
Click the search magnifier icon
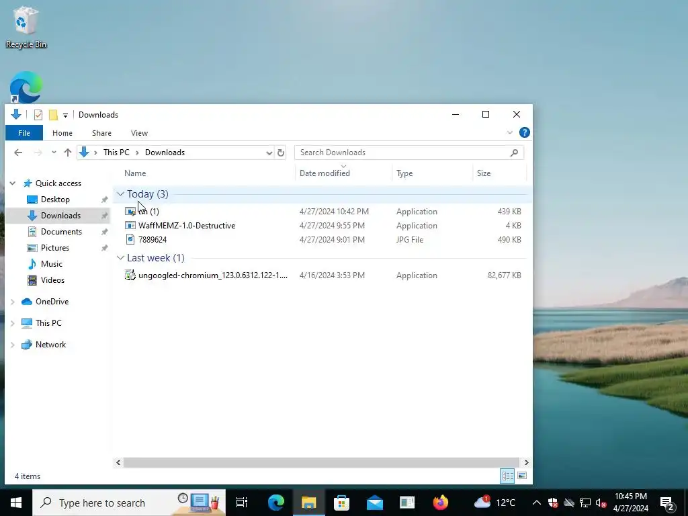click(514, 153)
